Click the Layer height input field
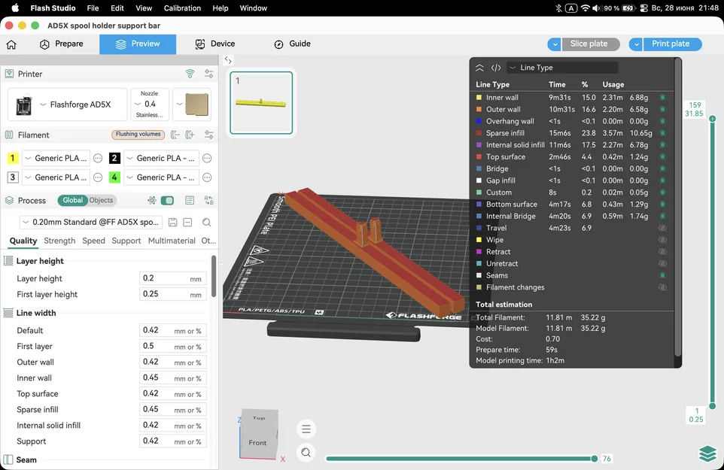724x470 pixels. tap(172, 278)
